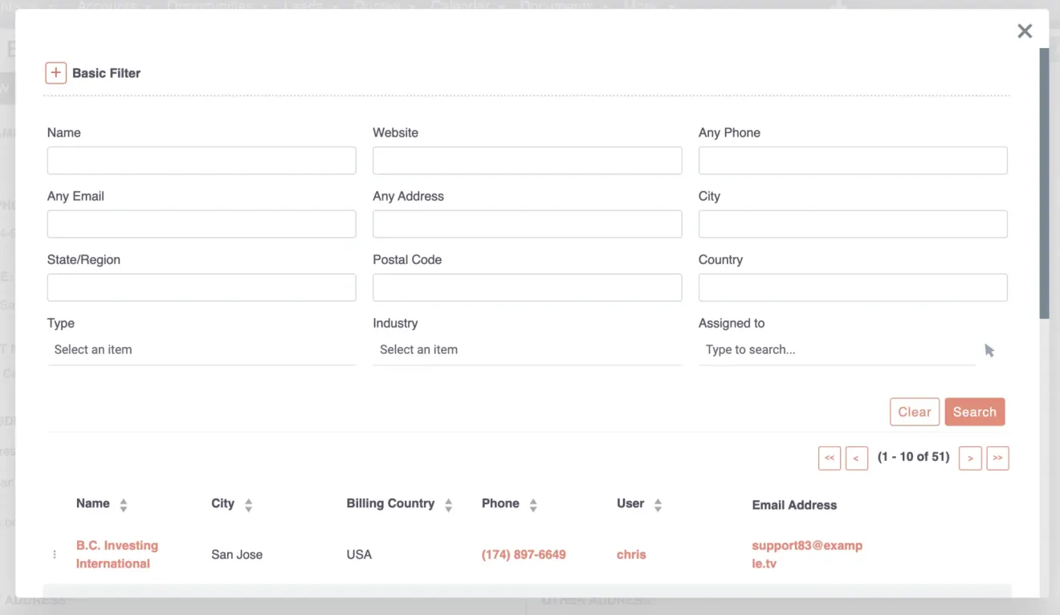The image size is (1060, 615).
Task: Jump to first page with double-left arrow
Action: (830, 458)
